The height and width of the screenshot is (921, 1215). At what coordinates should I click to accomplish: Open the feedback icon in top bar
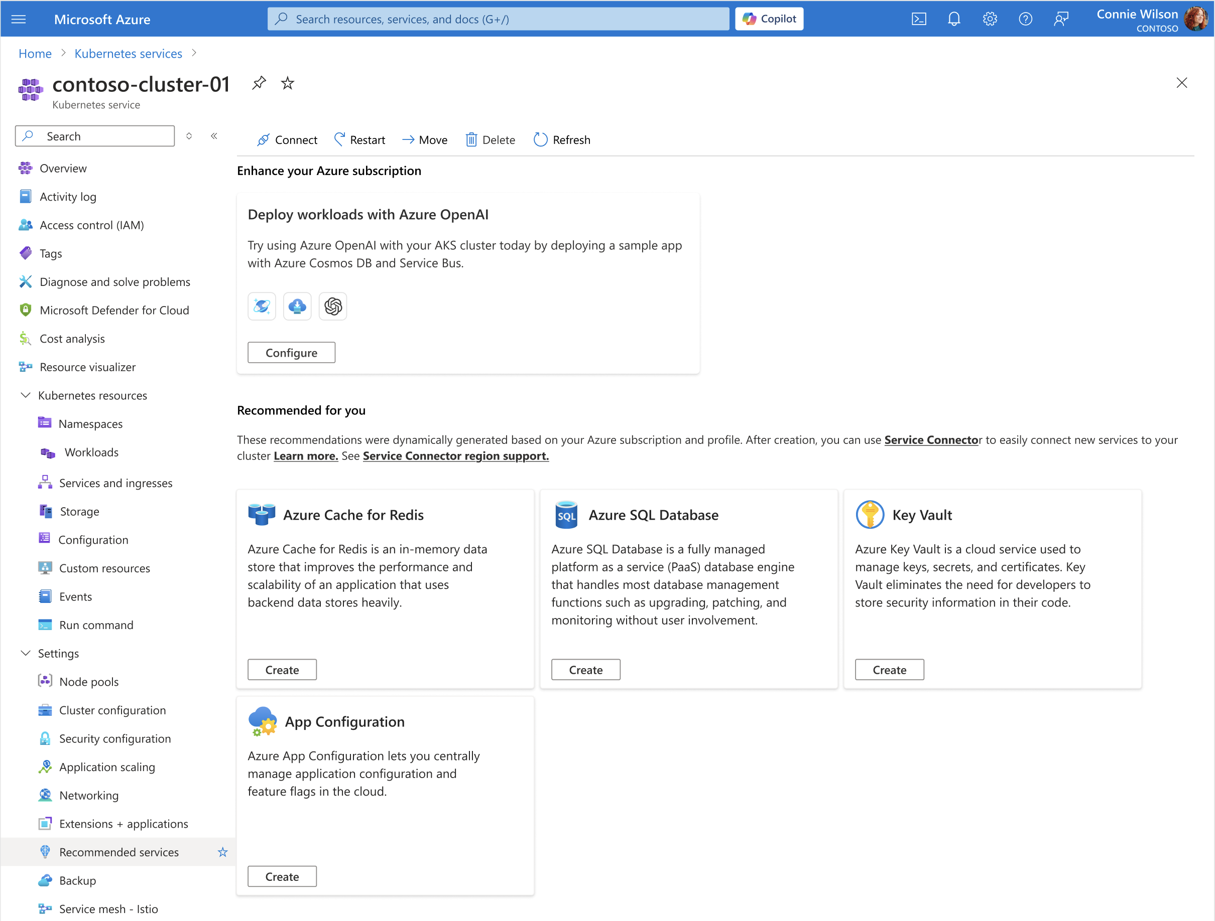1061,19
